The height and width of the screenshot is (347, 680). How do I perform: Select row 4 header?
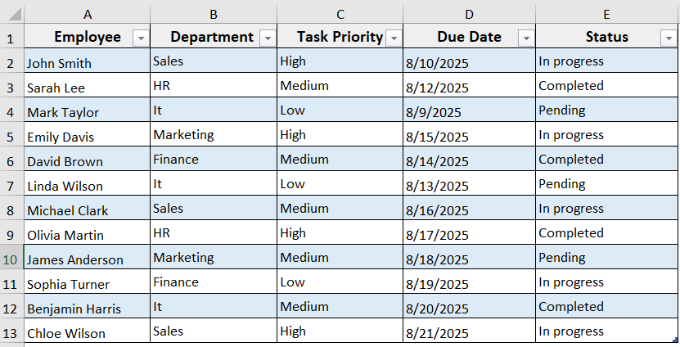pyautogui.click(x=11, y=111)
